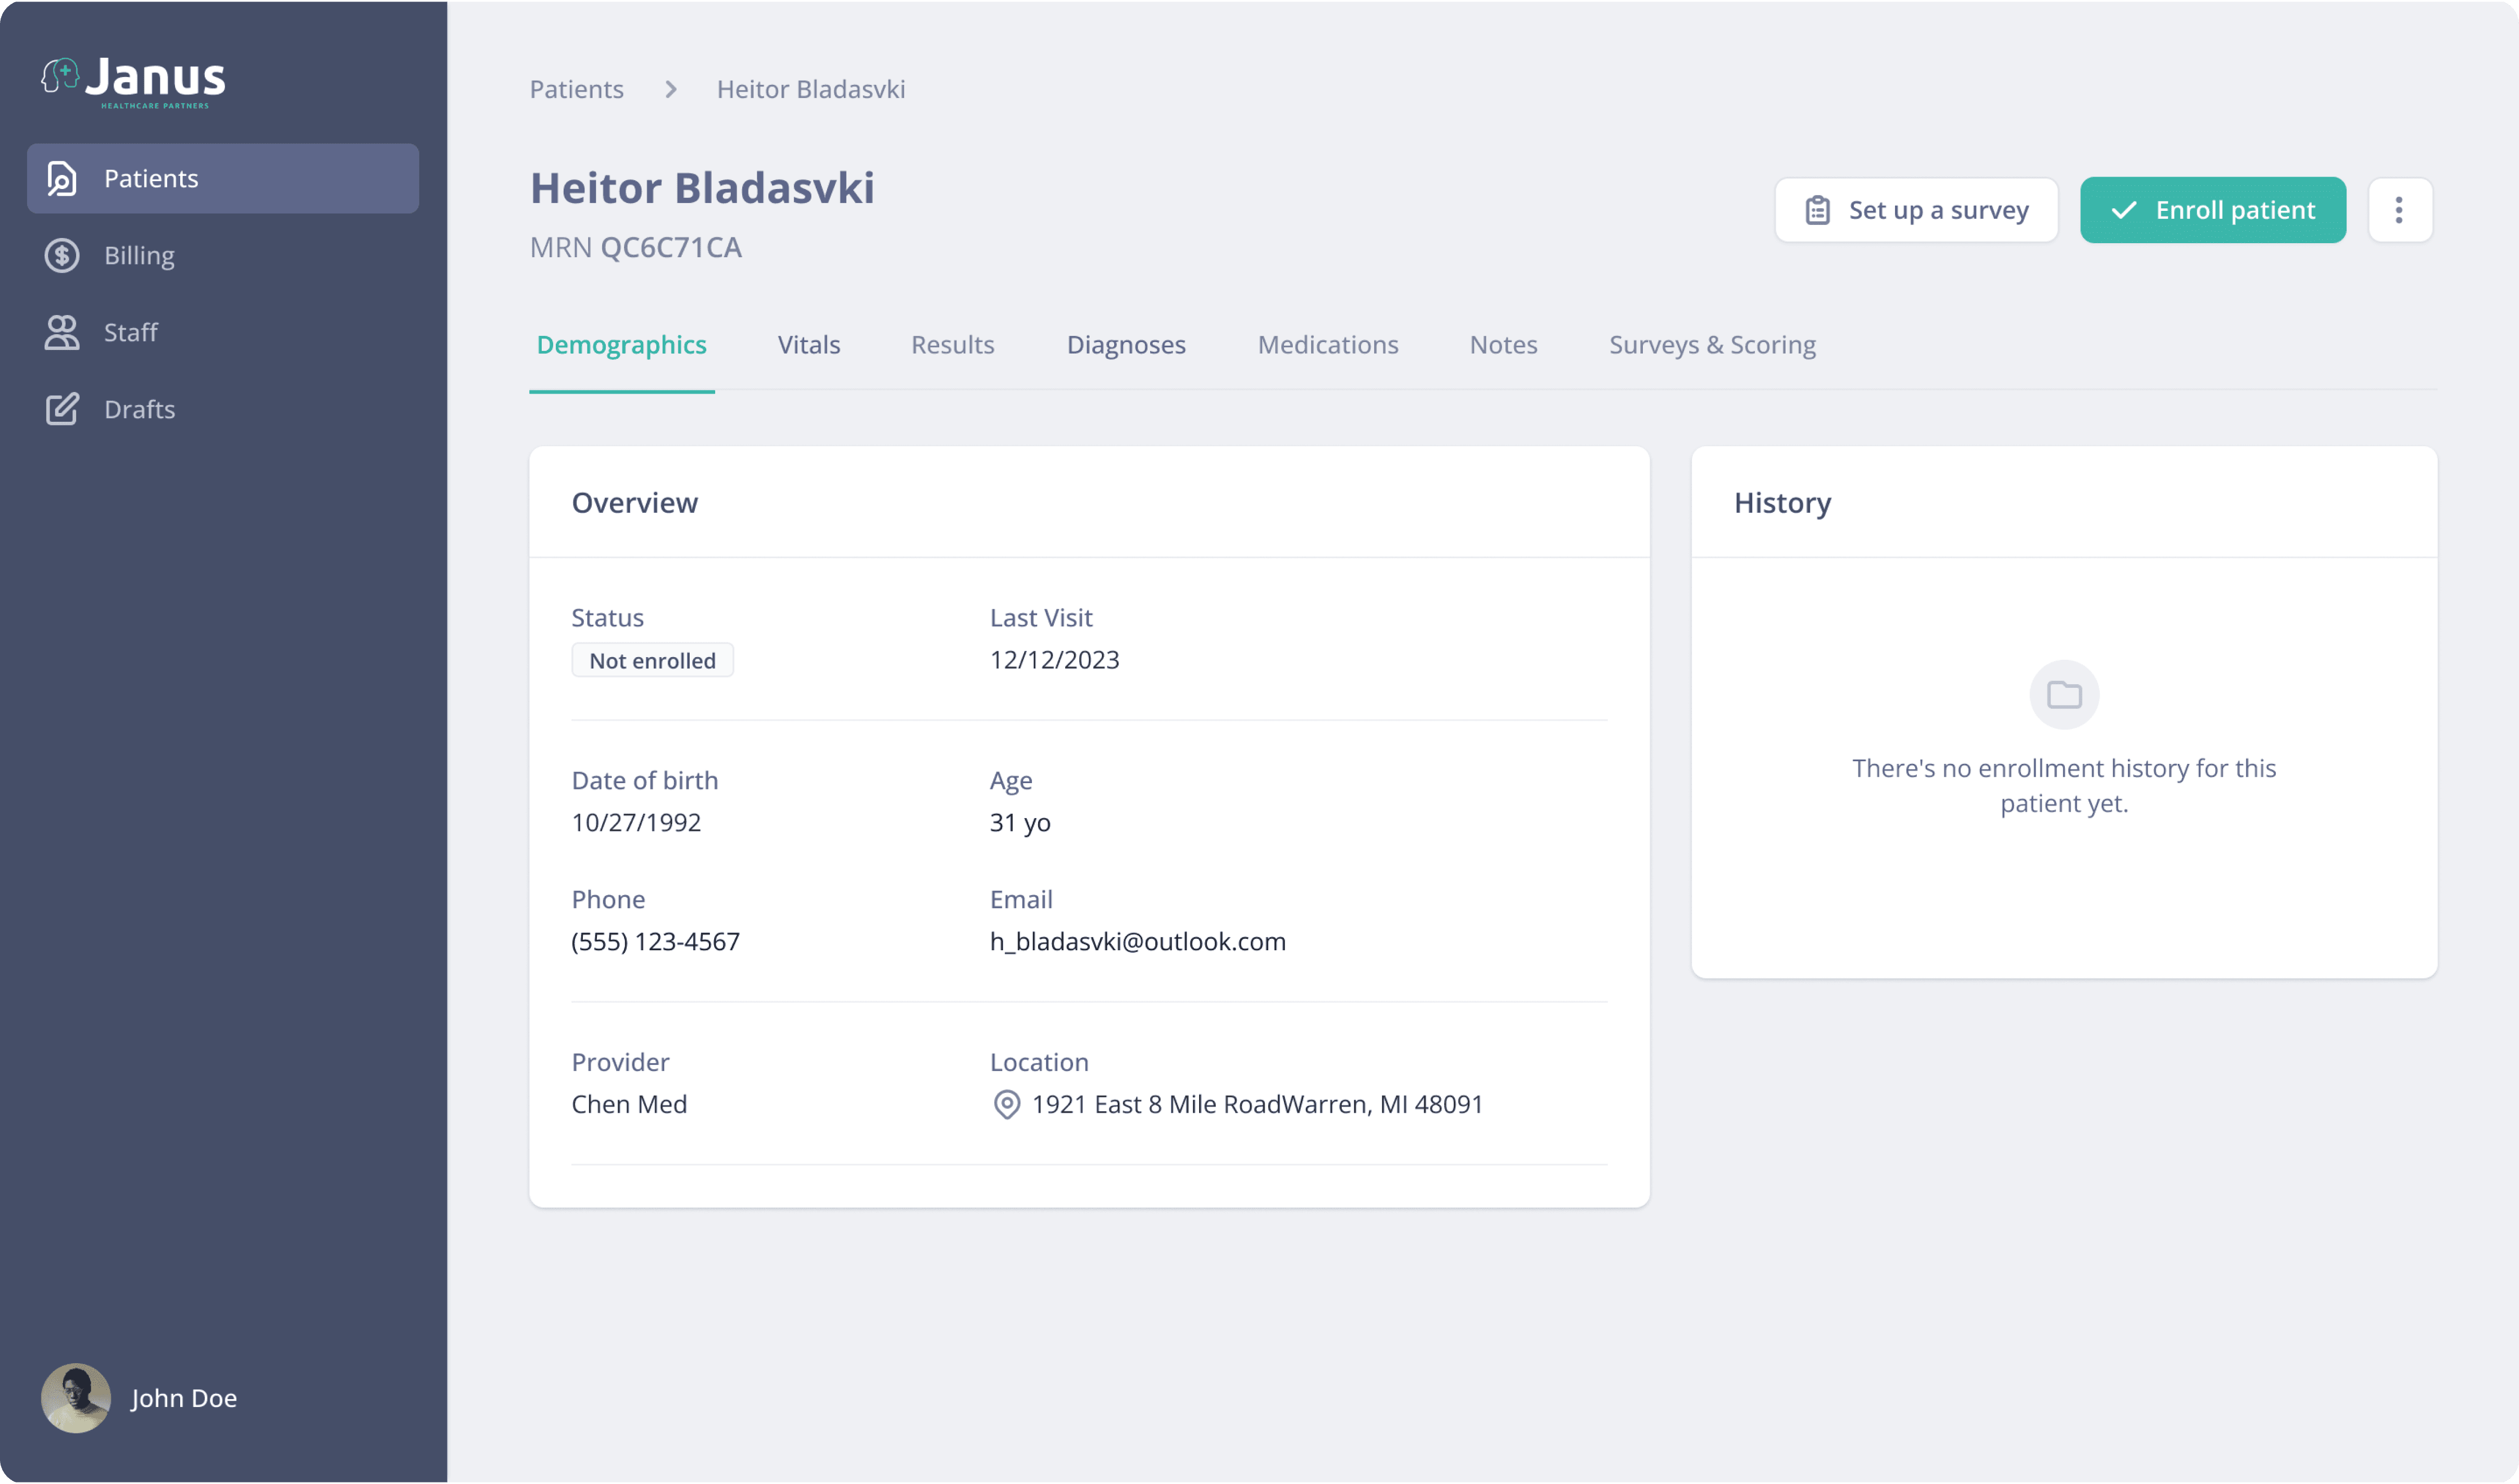Screen dimensions: 2519x1484
Task: Click the location pin icon
Action: coord(1006,1104)
